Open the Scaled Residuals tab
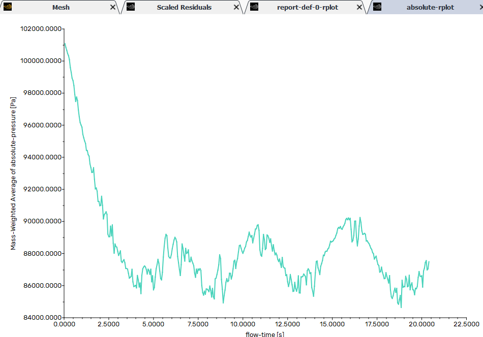 click(184, 8)
